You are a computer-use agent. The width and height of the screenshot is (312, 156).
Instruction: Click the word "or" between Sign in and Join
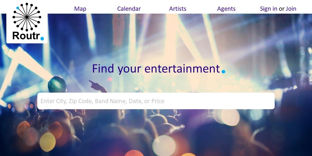tap(282, 9)
